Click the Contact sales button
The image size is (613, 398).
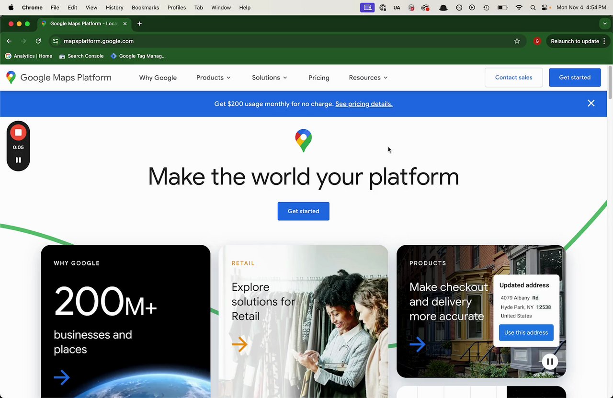tap(514, 78)
